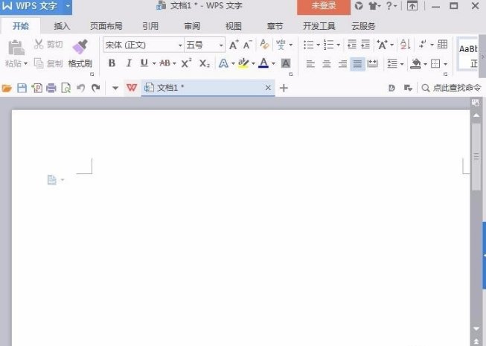Open the numbered list dropdown arrow

pyautogui.click(x=339, y=45)
